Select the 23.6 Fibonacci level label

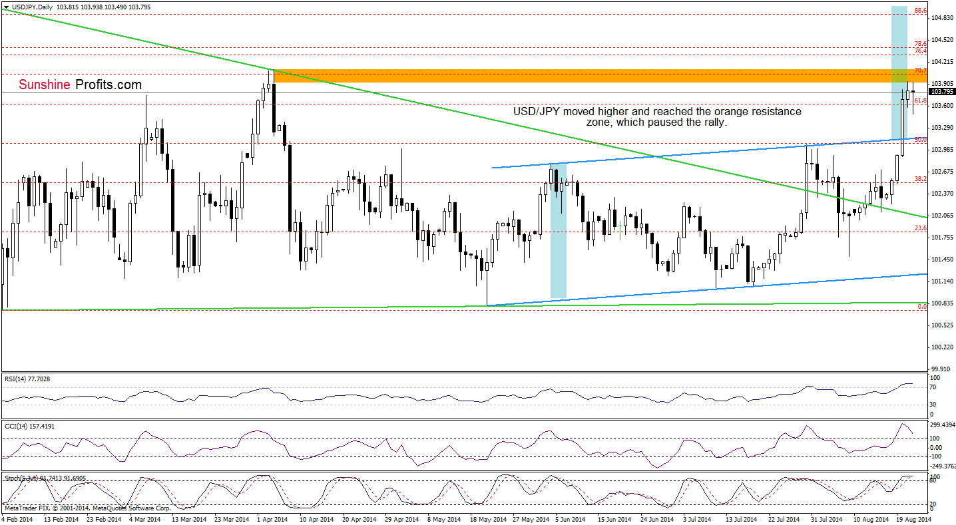click(921, 228)
